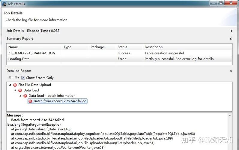This screenshot has width=239, height=150.
Task: Select Batch from record 2 to 542 failed
Action: [60, 101]
